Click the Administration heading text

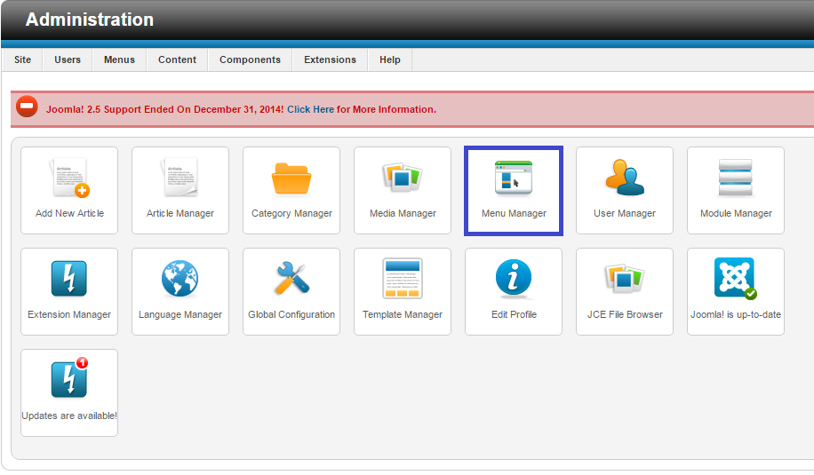(x=90, y=20)
